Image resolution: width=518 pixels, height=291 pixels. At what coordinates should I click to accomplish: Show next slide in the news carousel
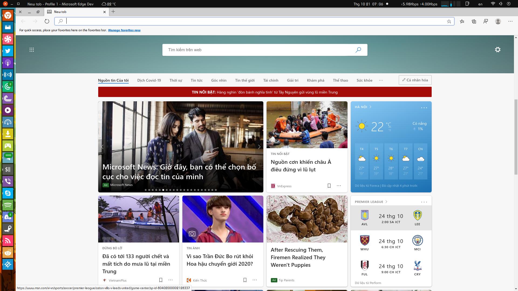coord(259,147)
